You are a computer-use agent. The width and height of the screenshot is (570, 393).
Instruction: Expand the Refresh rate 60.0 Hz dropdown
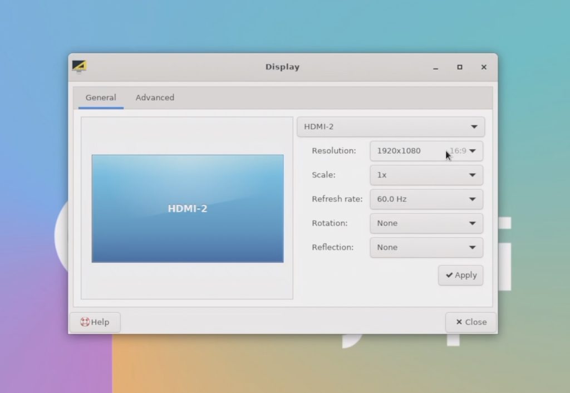[426, 199]
